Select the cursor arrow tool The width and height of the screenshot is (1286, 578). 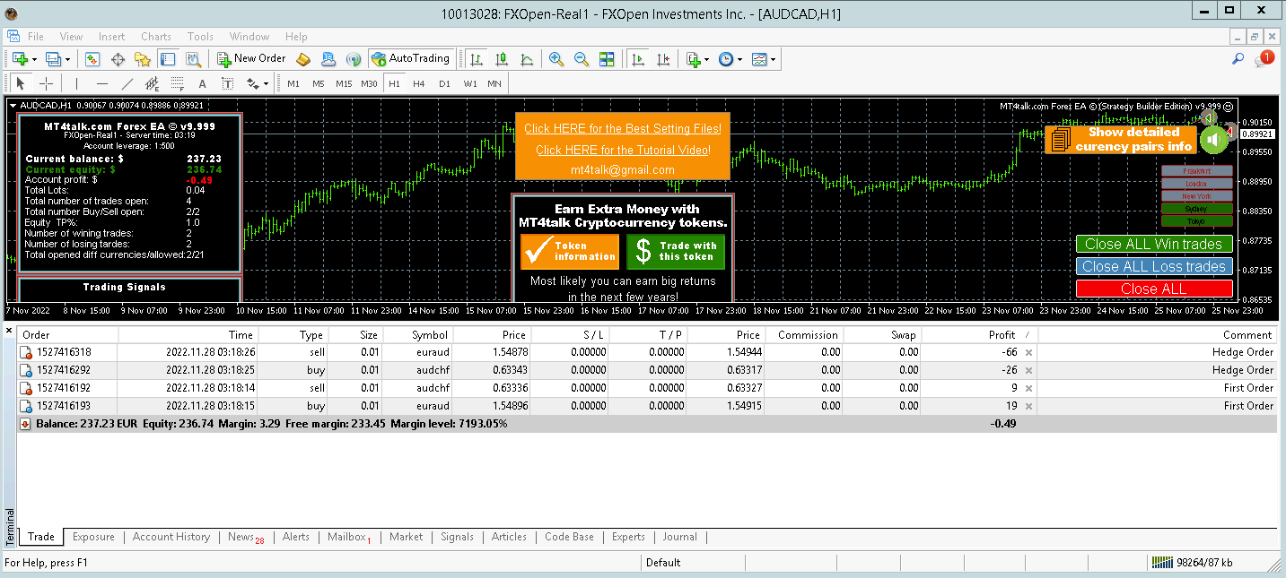click(22, 83)
